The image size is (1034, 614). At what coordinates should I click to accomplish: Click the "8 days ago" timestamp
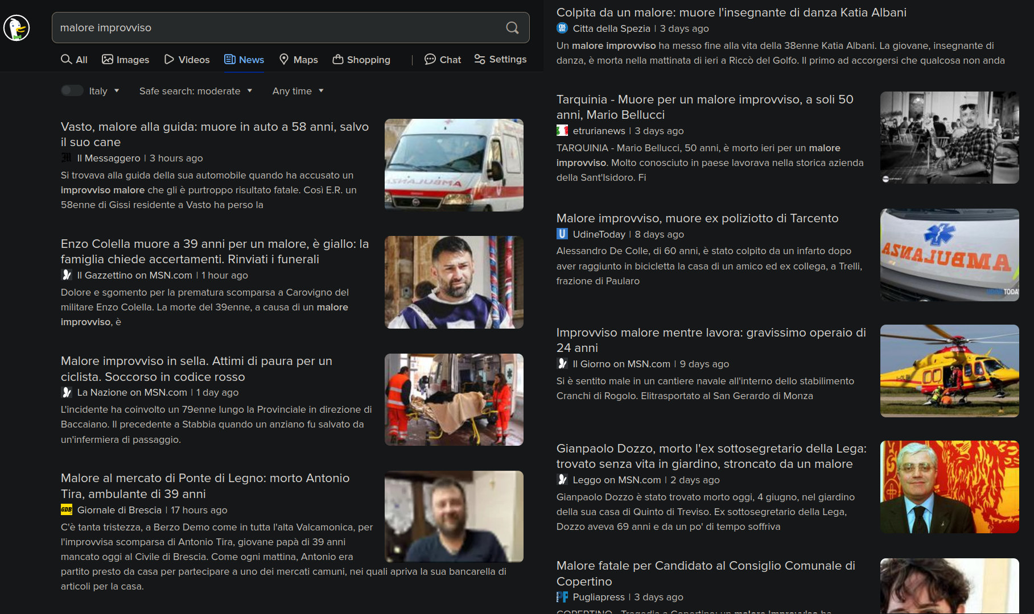click(x=660, y=234)
